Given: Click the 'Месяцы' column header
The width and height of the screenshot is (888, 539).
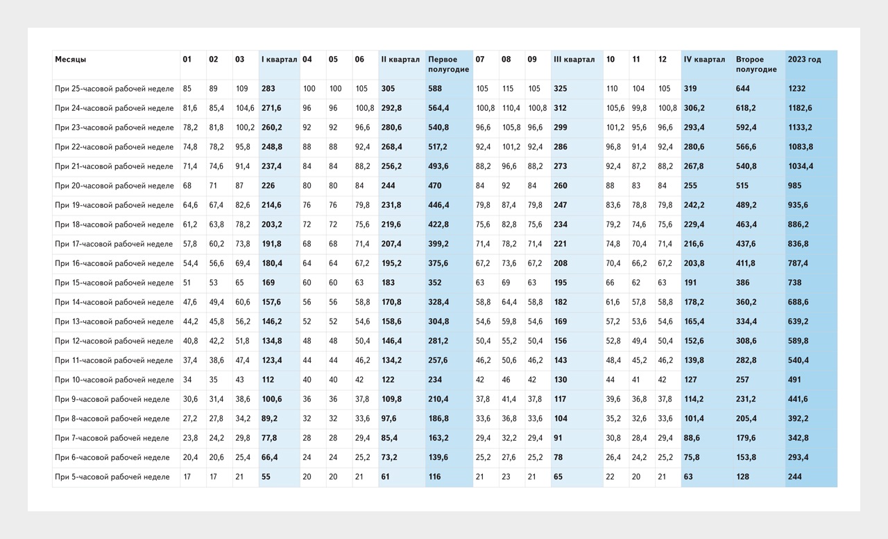Looking at the screenshot, I should pyautogui.click(x=71, y=60).
